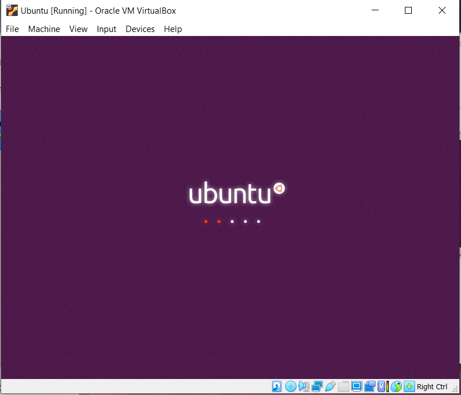Open the Machine menu

[44, 29]
